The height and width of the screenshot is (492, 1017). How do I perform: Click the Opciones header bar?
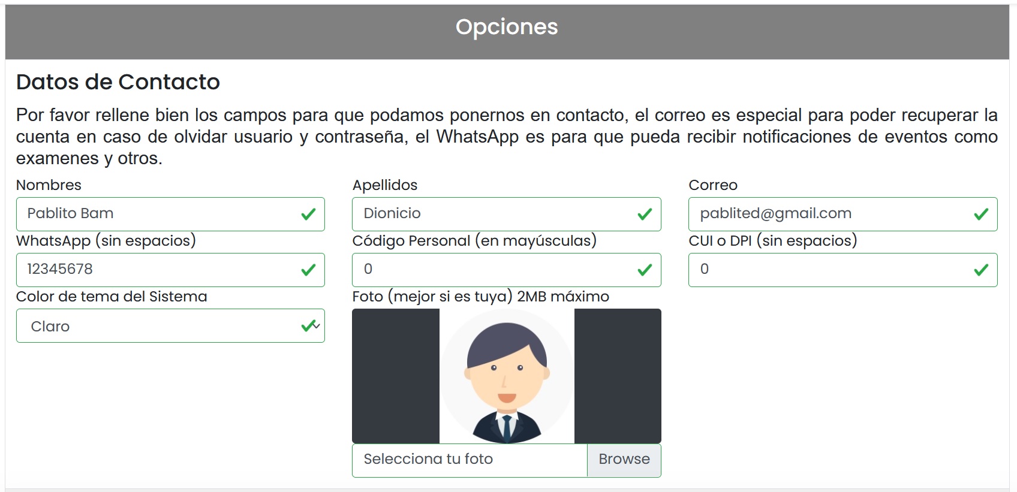pos(507,32)
